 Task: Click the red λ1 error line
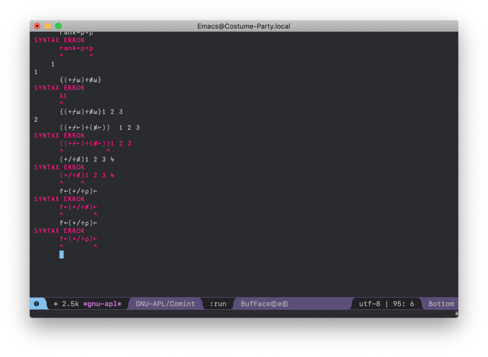[63, 96]
